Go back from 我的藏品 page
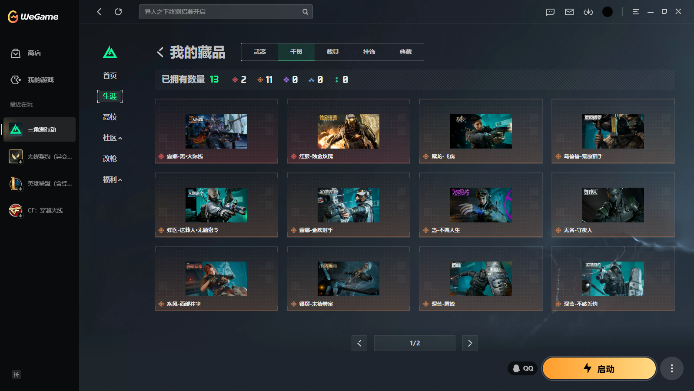 160,52
